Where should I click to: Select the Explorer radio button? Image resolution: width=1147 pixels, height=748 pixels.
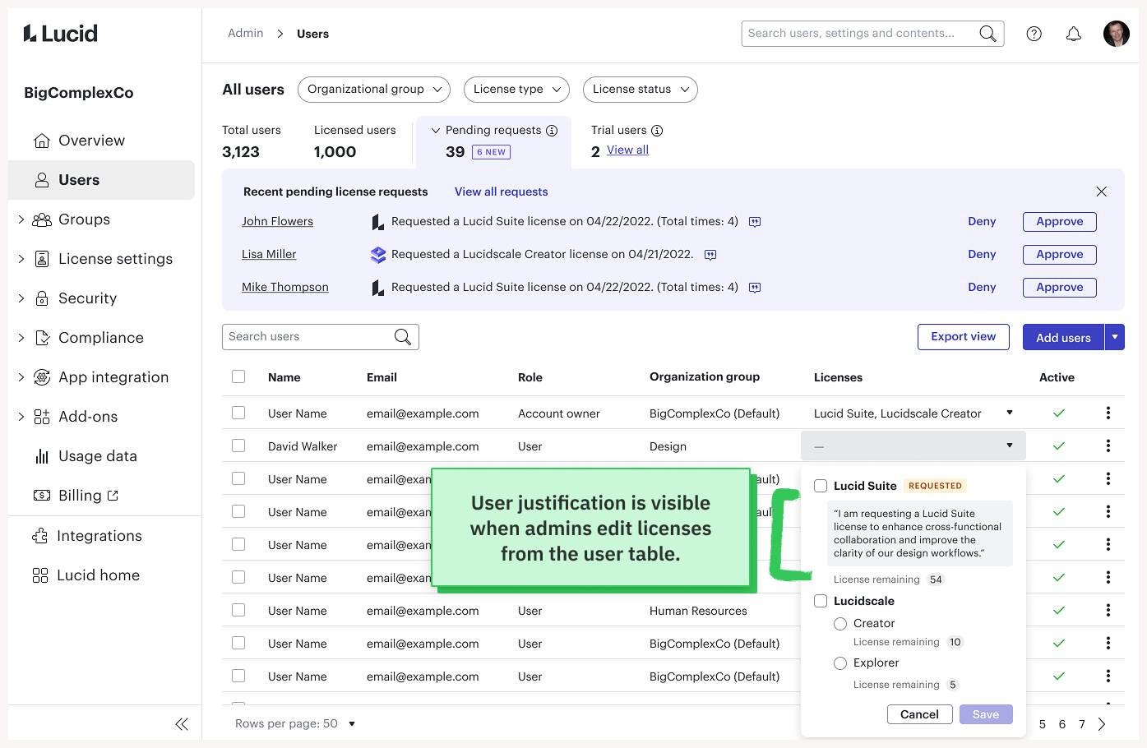tap(840, 663)
